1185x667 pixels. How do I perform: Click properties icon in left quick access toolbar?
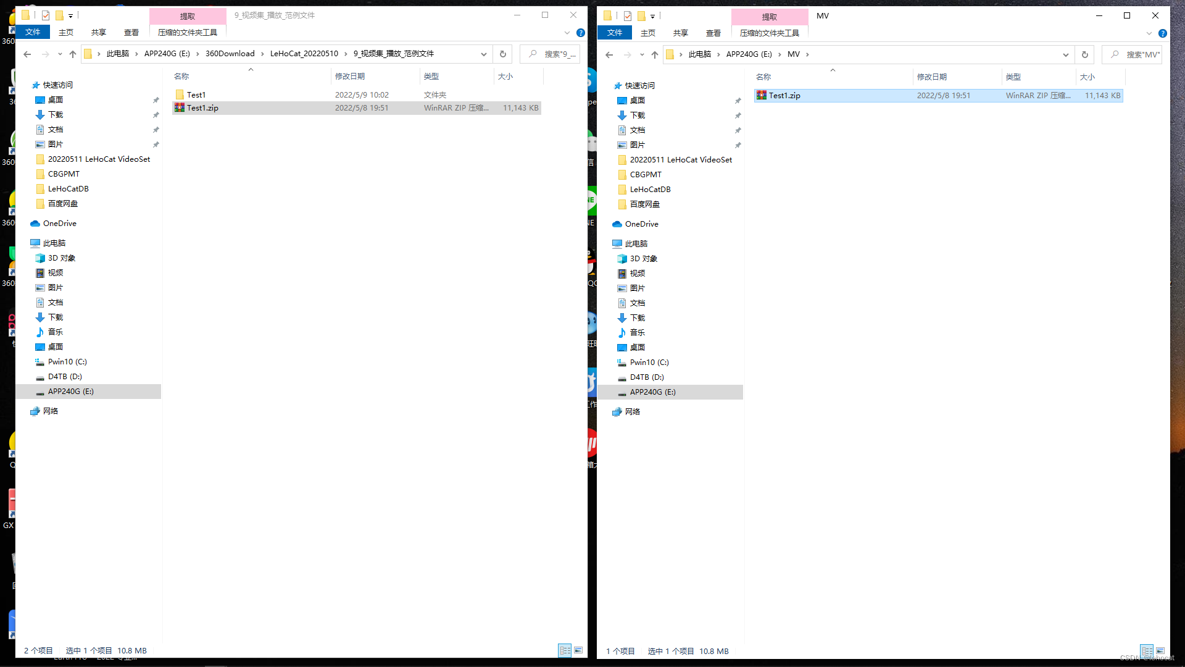click(46, 15)
